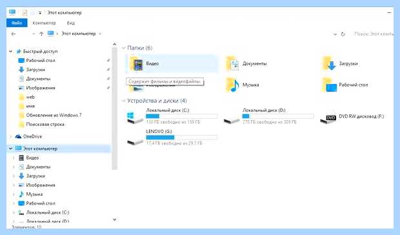Image resolution: width=400 pixels, height=235 pixels.
Task: Collapse the Папки (6) group
Action: click(x=124, y=48)
